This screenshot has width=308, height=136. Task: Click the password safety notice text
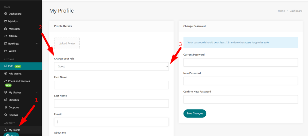click(228, 42)
